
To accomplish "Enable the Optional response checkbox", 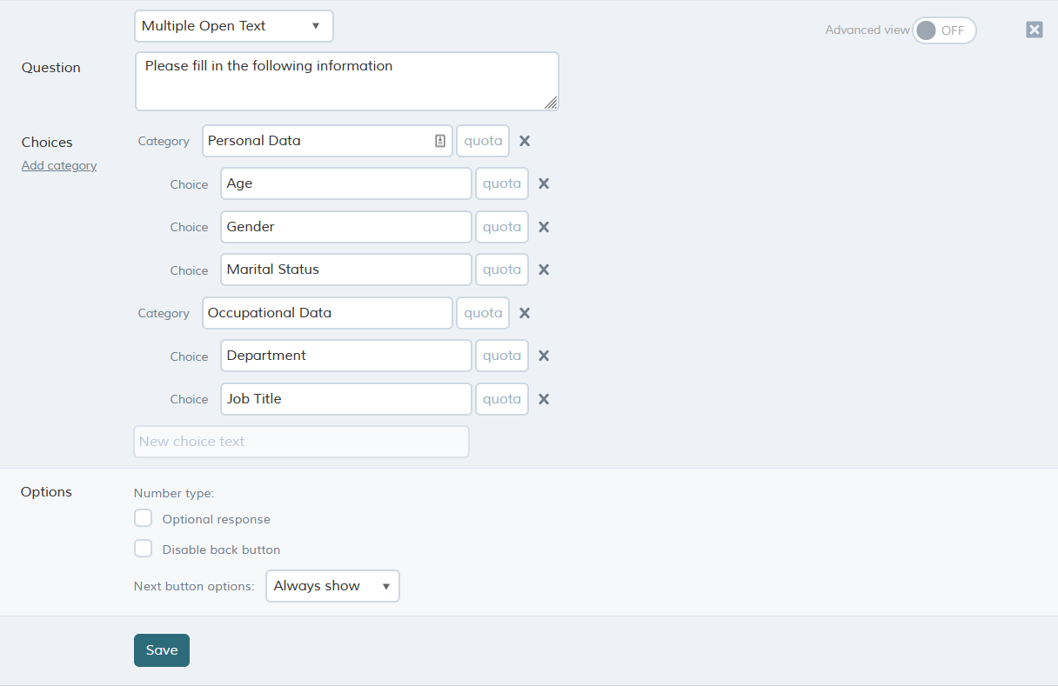I will click(144, 518).
